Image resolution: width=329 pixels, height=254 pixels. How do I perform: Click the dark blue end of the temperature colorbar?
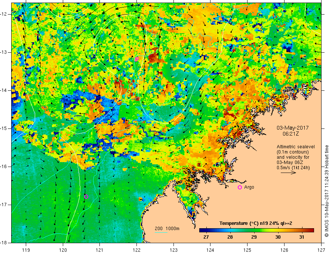pyautogui.click(x=203, y=230)
